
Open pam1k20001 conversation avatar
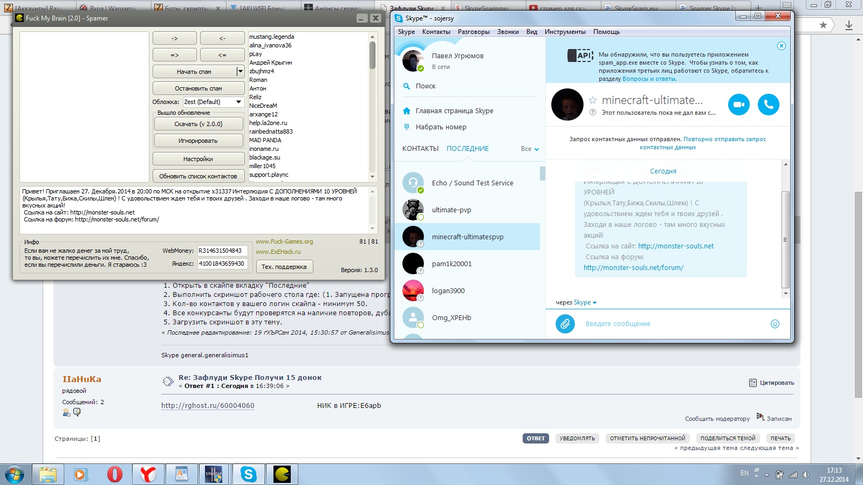(413, 264)
